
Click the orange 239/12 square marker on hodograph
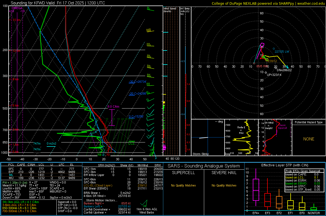coord(267,60)
